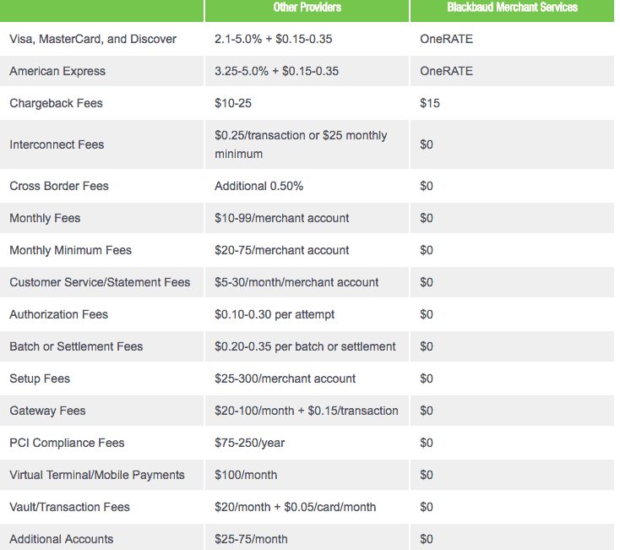Click '$0' in the Vault/Transaction Fees row
620x550 pixels.
[427, 507]
